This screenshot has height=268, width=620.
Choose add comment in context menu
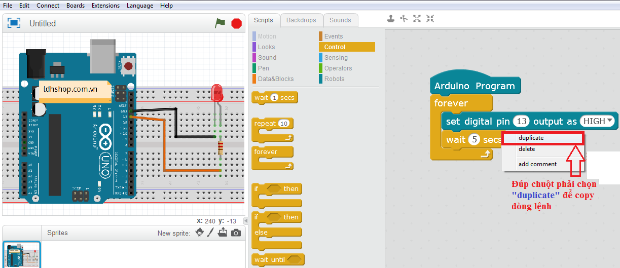pos(543,164)
